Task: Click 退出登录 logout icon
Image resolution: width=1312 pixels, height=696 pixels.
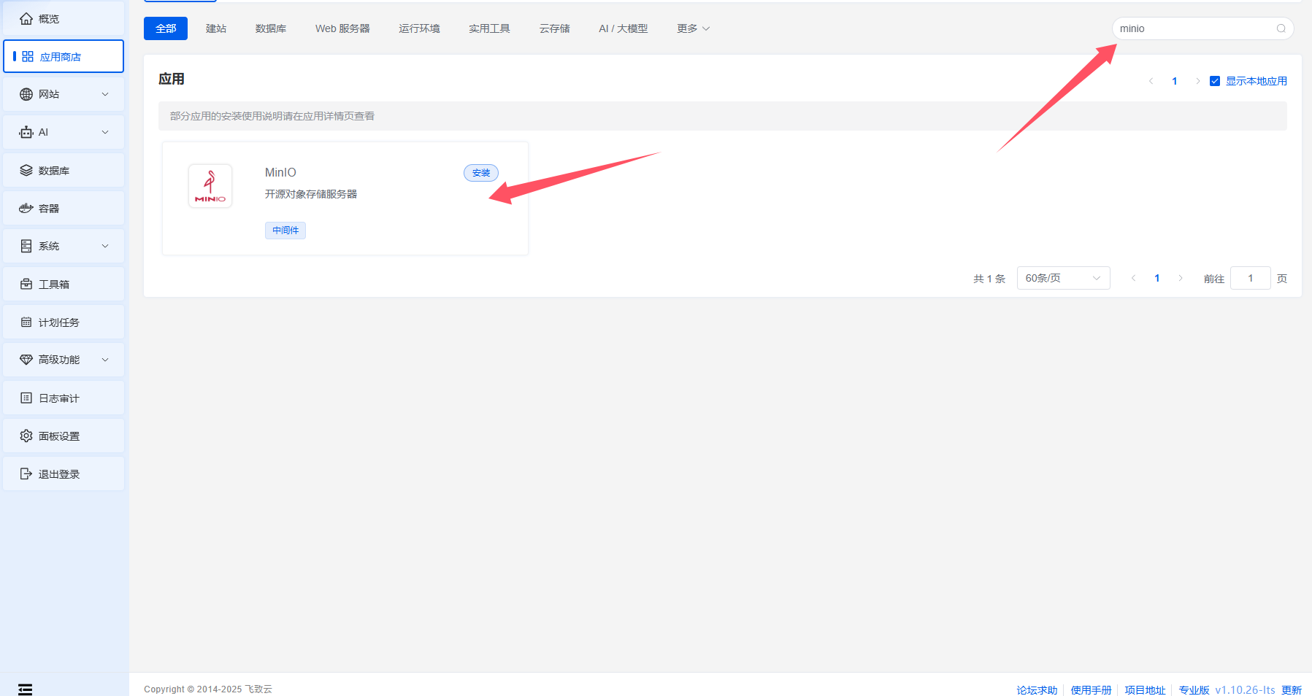Action: coord(26,474)
